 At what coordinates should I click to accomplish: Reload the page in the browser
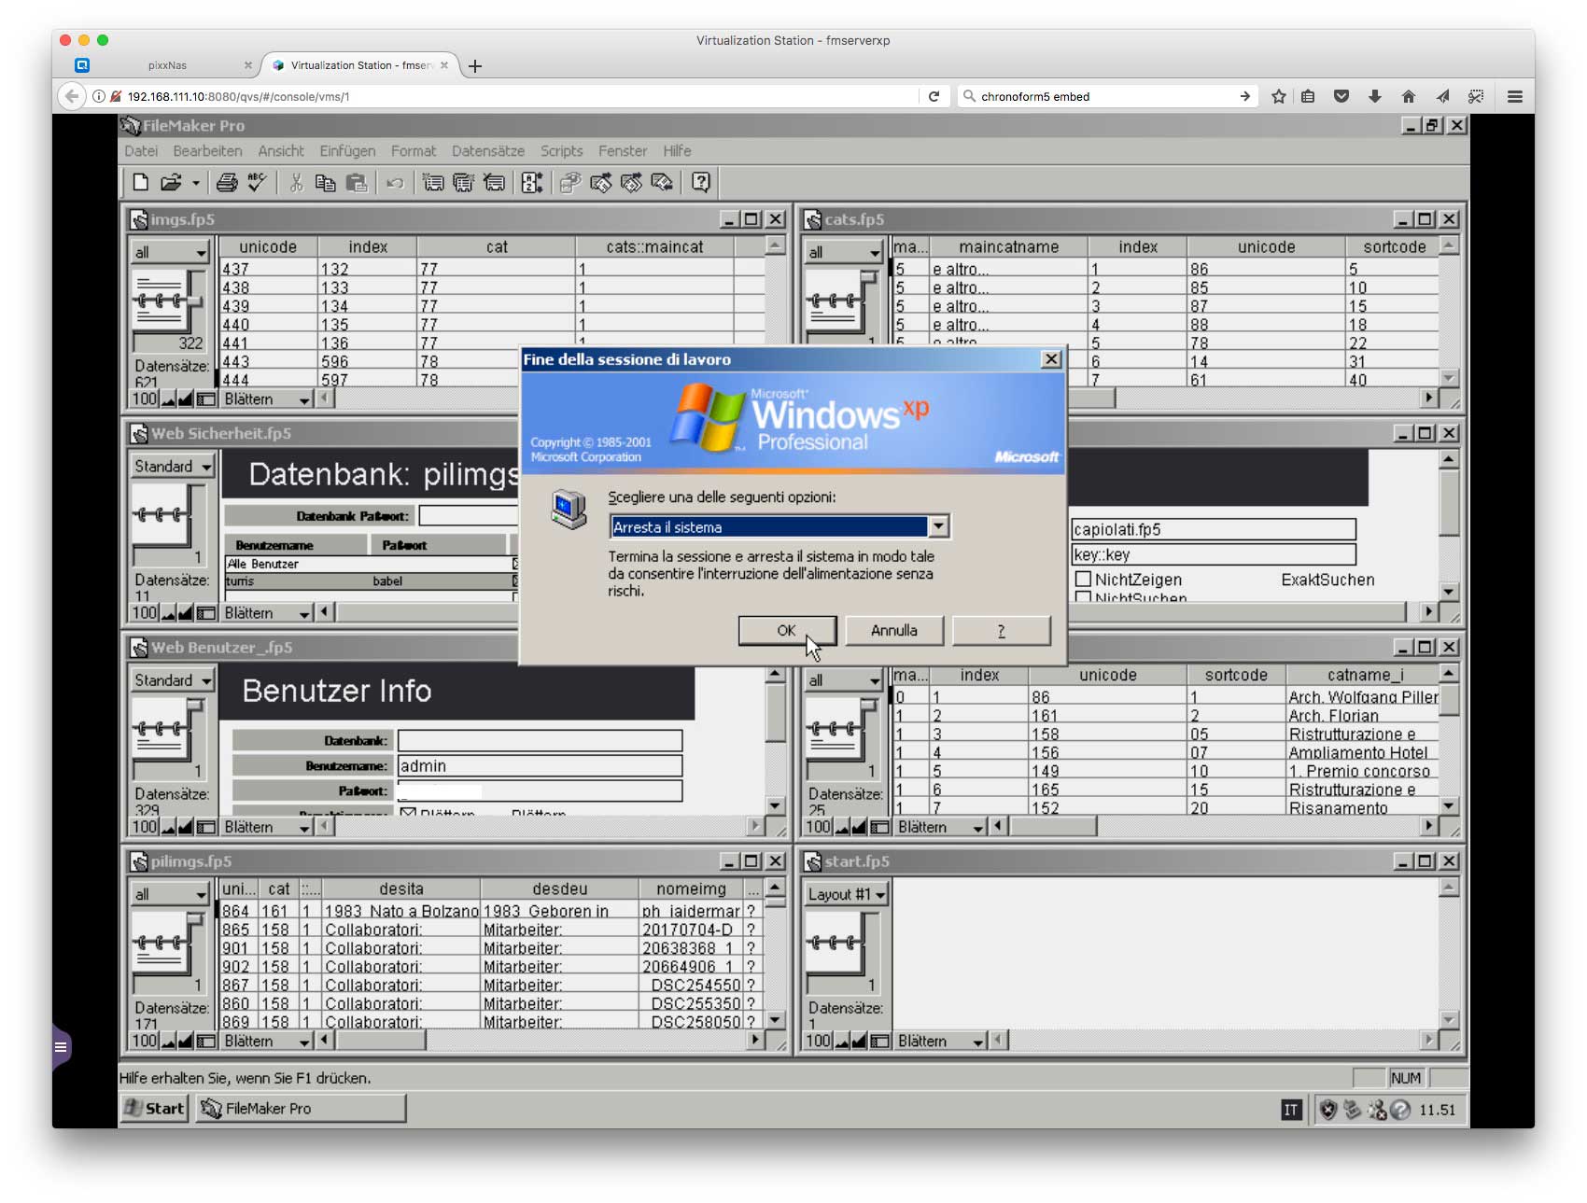pos(934,96)
